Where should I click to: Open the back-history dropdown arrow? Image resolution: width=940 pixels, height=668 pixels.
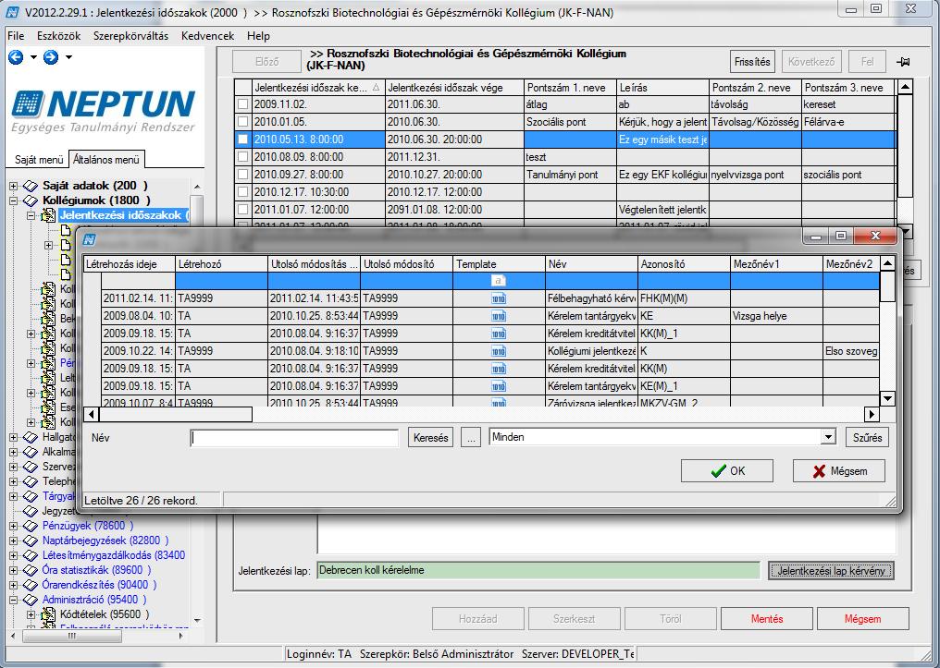33,57
